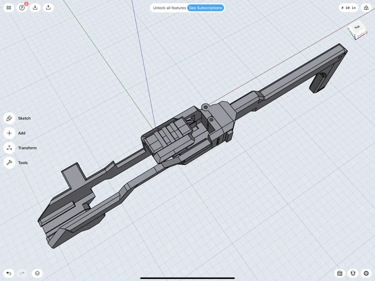Open settings gear in bottom corner
Viewport: 375px width, 281px height.
(x=366, y=273)
